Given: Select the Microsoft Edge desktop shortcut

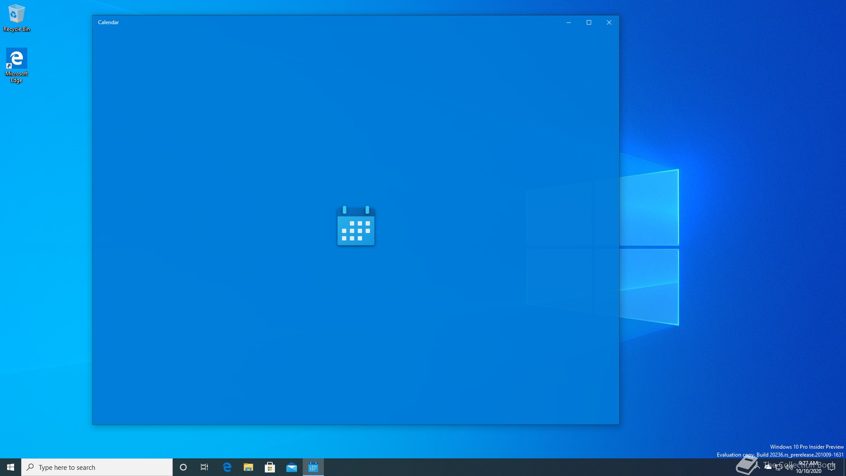Looking at the screenshot, I should pos(17,65).
